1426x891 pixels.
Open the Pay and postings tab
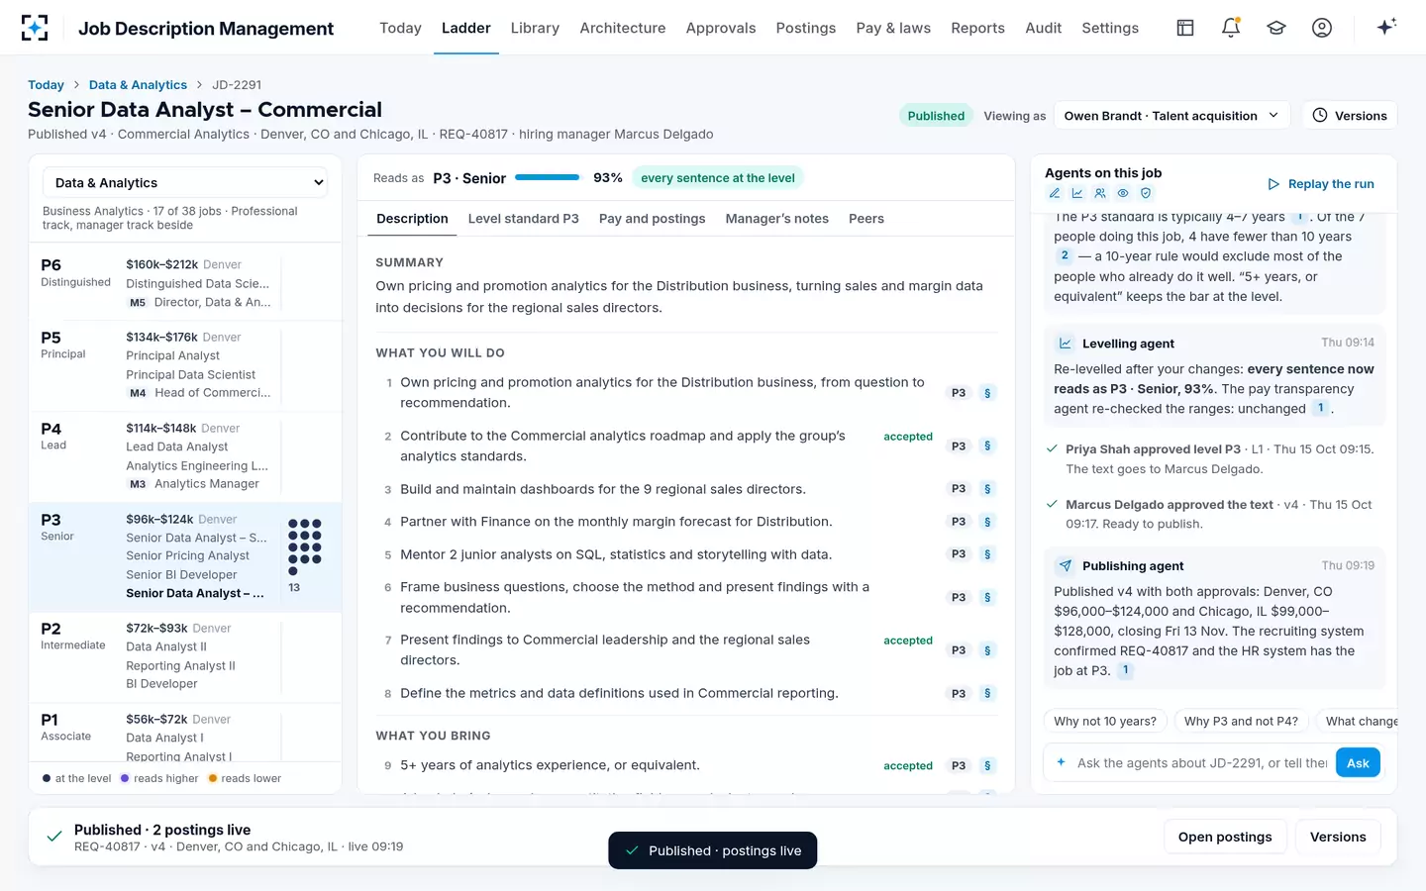point(652,219)
